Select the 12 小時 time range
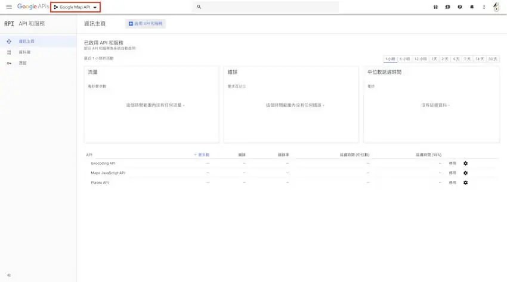 click(421, 59)
